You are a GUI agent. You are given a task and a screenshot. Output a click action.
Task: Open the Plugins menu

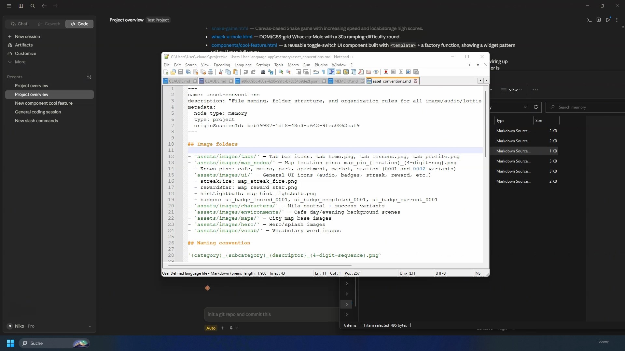[321, 65]
